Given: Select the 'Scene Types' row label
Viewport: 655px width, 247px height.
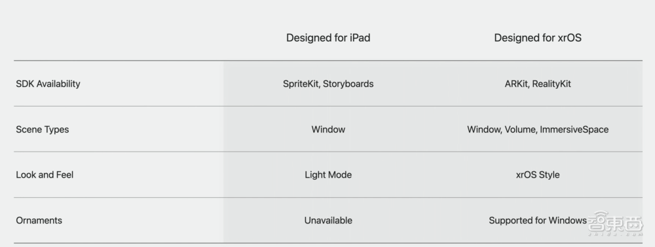Looking at the screenshot, I should (42, 129).
